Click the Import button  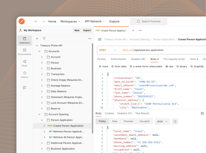(87, 30)
